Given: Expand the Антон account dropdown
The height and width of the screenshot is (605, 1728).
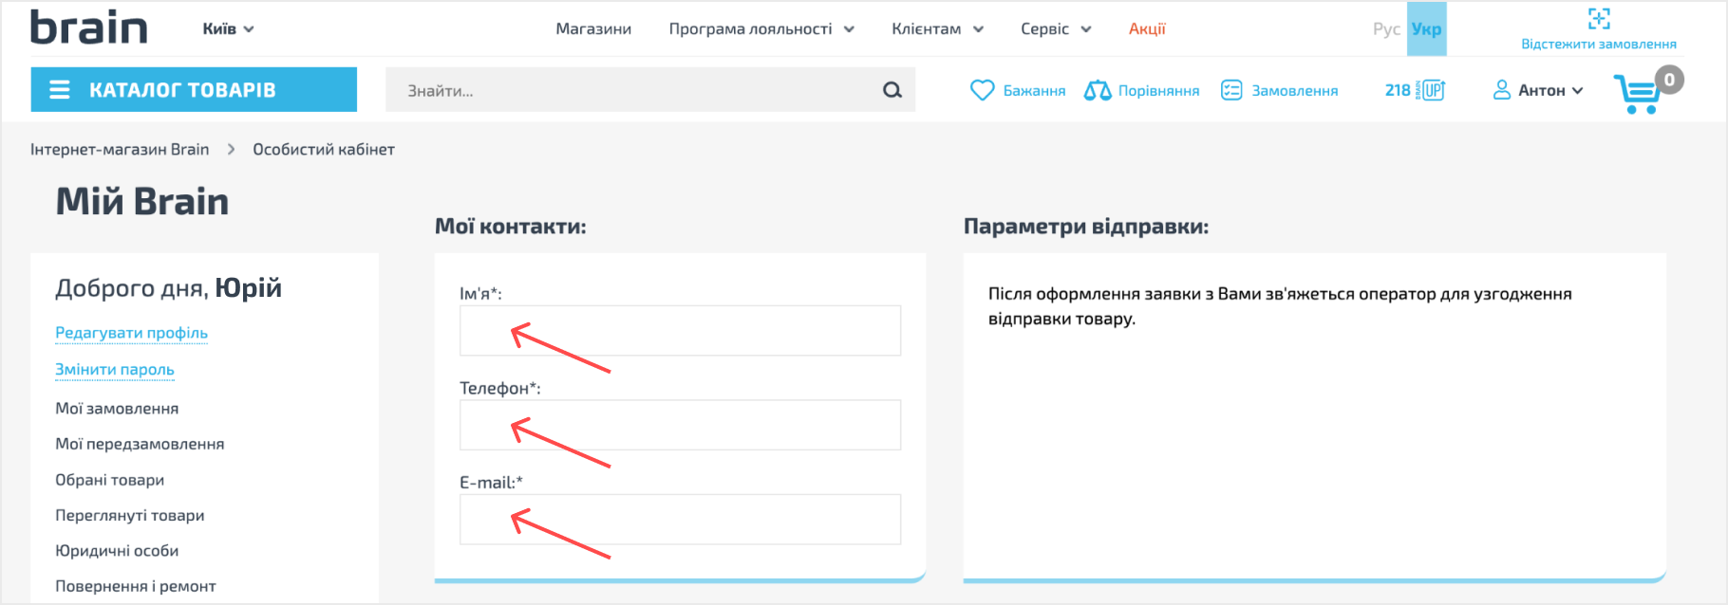Looking at the screenshot, I should [1550, 91].
